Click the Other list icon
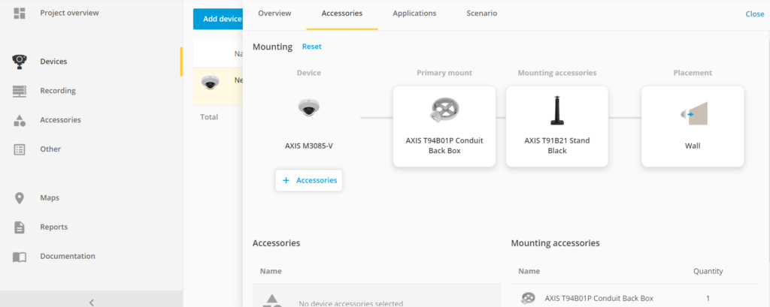This screenshot has height=307, width=770. pyautogui.click(x=19, y=149)
